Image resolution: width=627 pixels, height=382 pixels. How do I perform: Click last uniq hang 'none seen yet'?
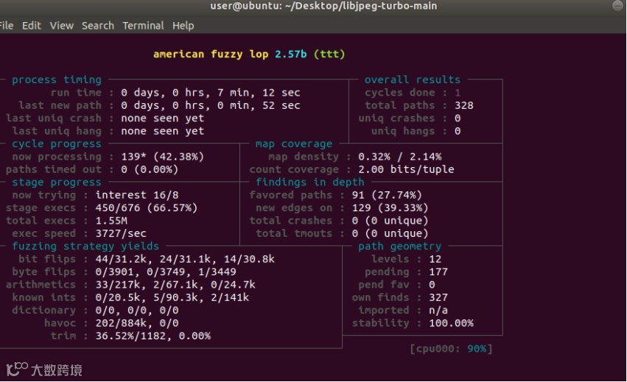[x=162, y=131]
